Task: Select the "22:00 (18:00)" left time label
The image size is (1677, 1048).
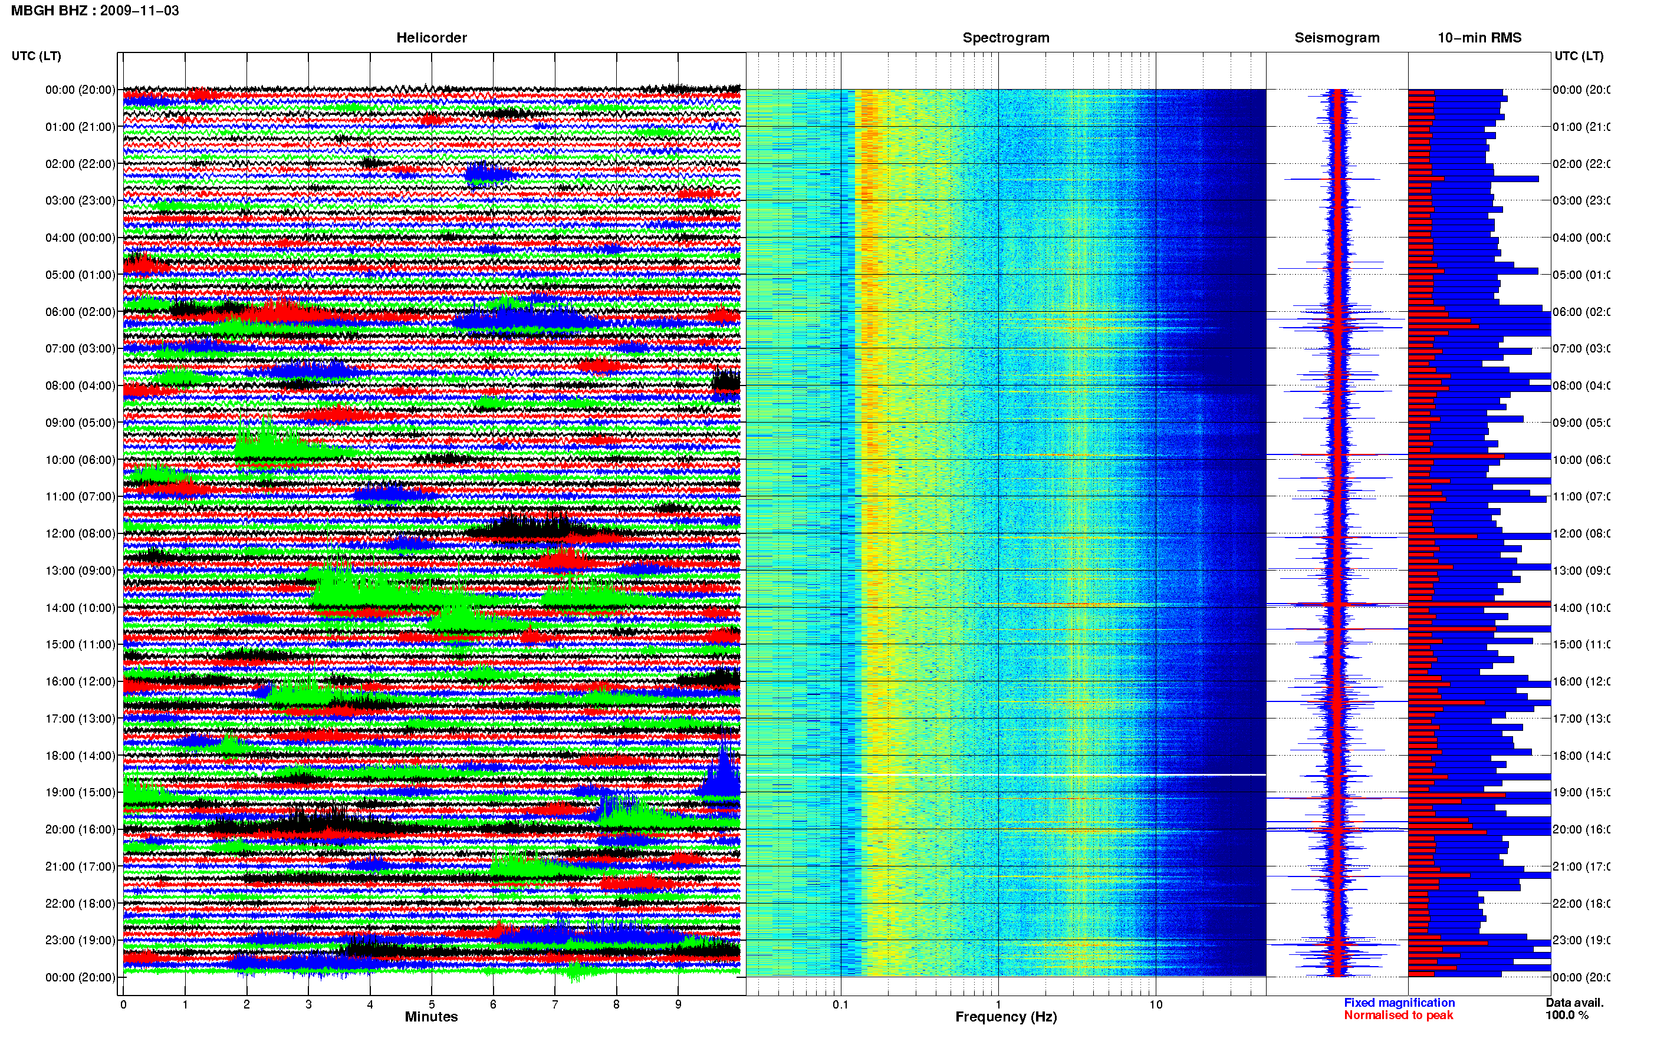Action: pos(80,903)
